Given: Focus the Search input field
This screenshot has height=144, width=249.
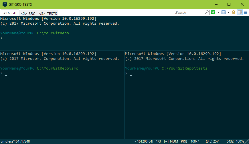Looking at the screenshot, I should click(x=189, y=12).
